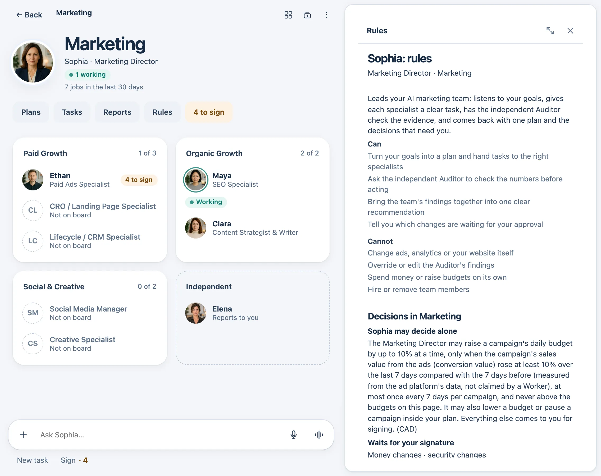Open Maya's avatar in Organic Growth
The width and height of the screenshot is (601, 476).
(x=196, y=180)
